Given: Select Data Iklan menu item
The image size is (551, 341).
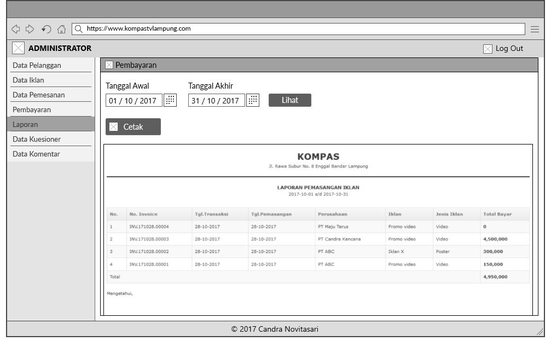Looking at the screenshot, I should coord(28,80).
